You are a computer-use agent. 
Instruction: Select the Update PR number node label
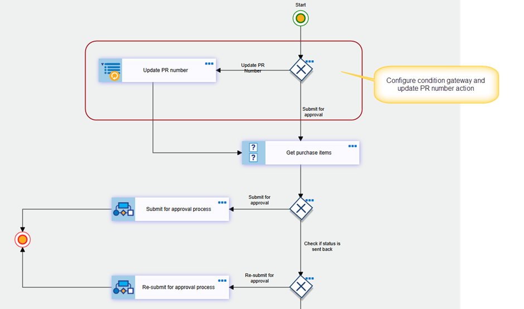click(x=166, y=70)
